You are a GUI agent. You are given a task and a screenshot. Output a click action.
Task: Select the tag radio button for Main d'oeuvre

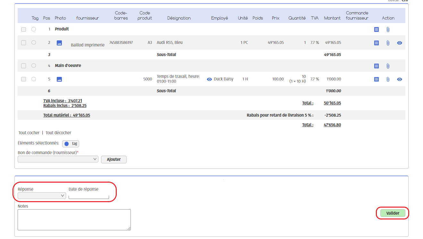coord(34,66)
